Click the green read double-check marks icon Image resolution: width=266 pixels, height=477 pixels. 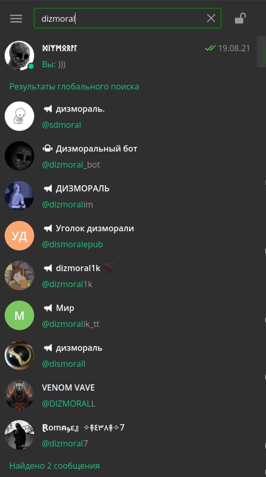(210, 48)
